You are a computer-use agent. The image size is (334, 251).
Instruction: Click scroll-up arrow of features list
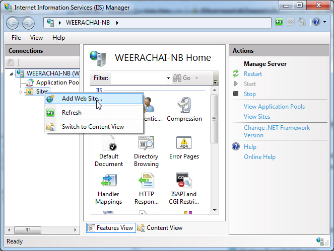point(215,90)
